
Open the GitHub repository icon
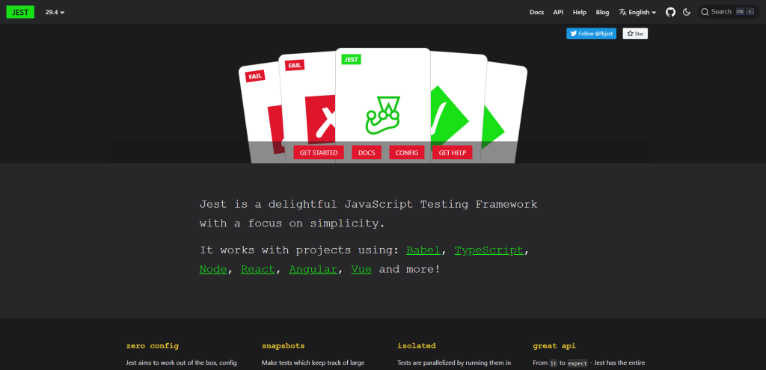pos(671,12)
